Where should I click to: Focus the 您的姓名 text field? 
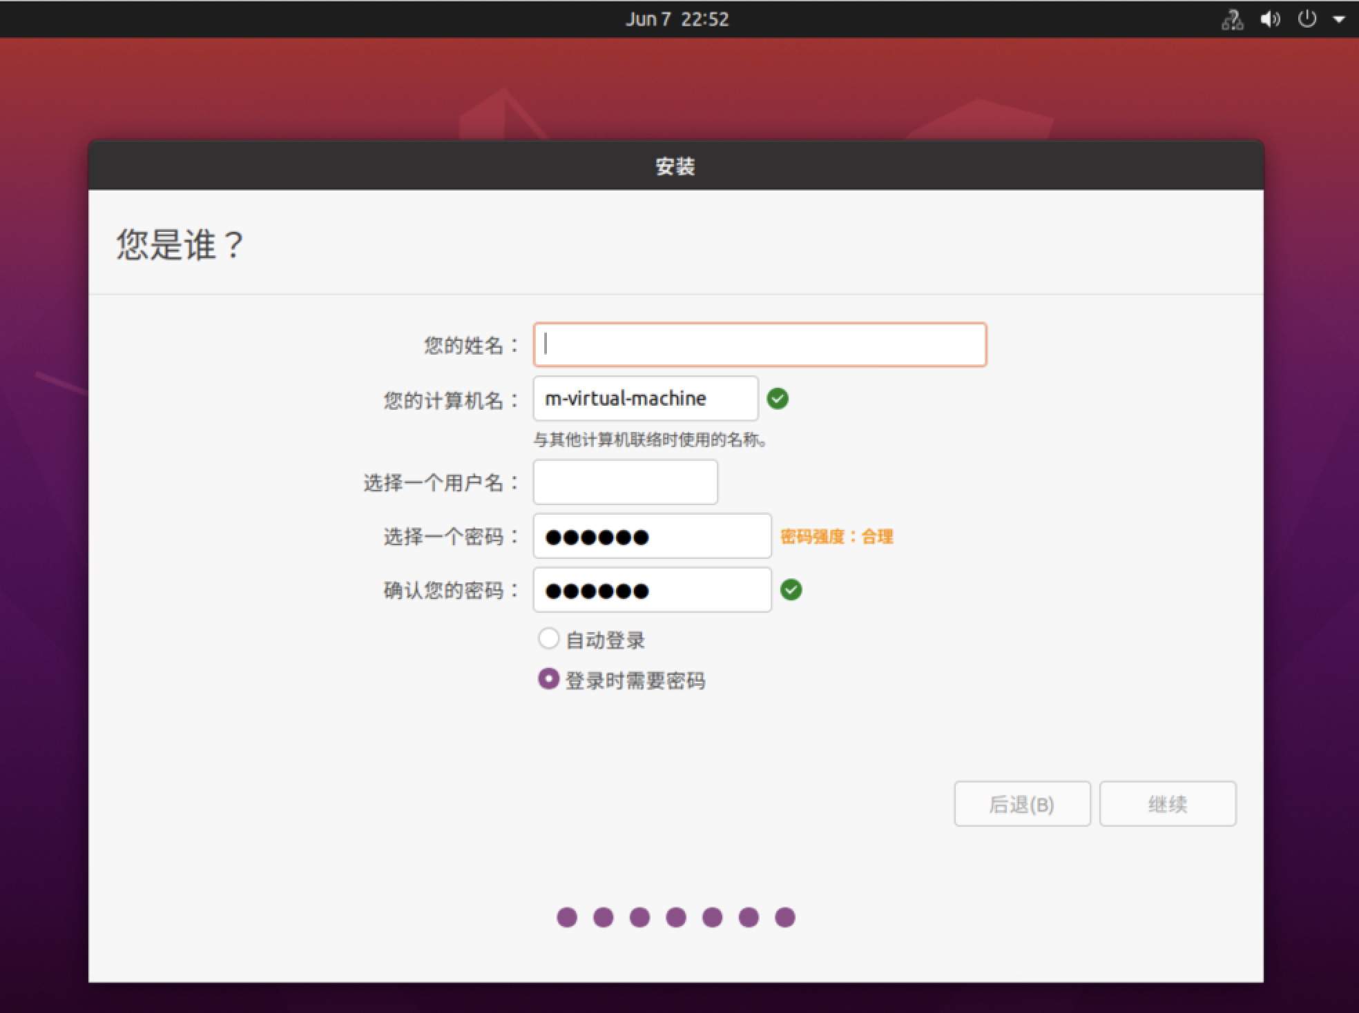[x=759, y=344]
